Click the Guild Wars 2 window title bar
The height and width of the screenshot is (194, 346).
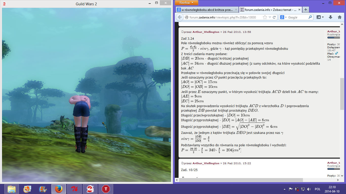(x=86, y=4)
